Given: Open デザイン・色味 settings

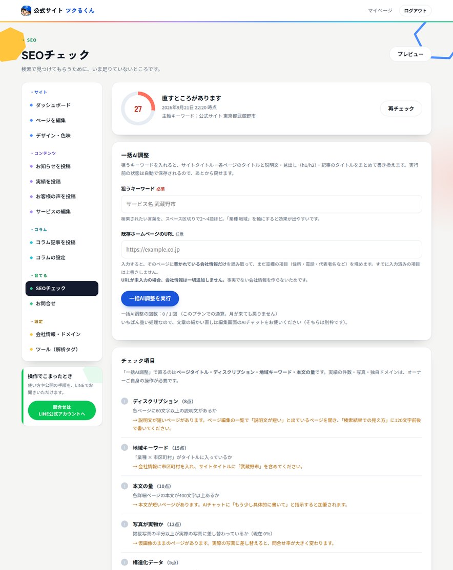Looking at the screenshot, I should coord(62,136).
